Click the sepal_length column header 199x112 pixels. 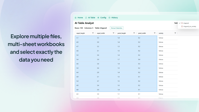pyautogui.click(x=80, y=33)
